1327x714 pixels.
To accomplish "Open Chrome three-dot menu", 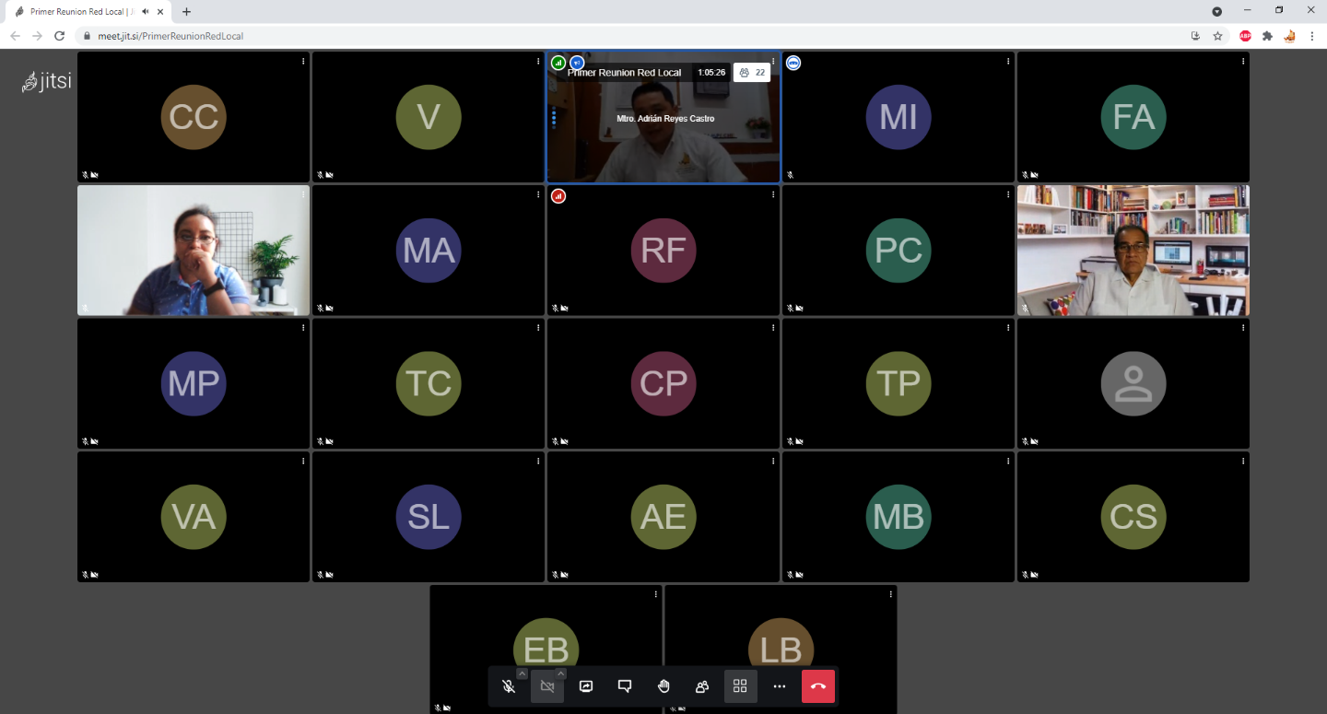I will tap(1311, 36).
